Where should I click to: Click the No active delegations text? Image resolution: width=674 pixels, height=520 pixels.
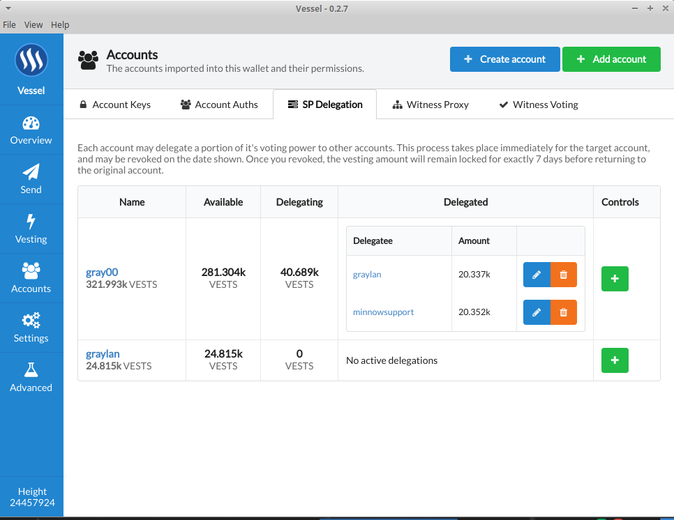(391, 360)
